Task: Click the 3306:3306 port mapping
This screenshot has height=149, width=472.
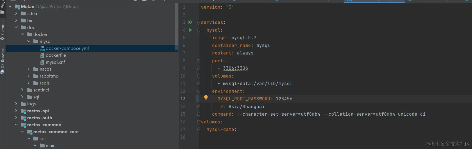Action: (235, 68)
